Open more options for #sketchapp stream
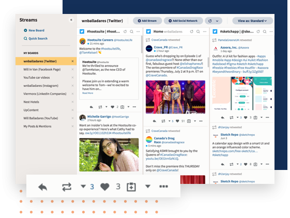Image resolution: width=290 pixels, height=218 pixels. (271, 32)
